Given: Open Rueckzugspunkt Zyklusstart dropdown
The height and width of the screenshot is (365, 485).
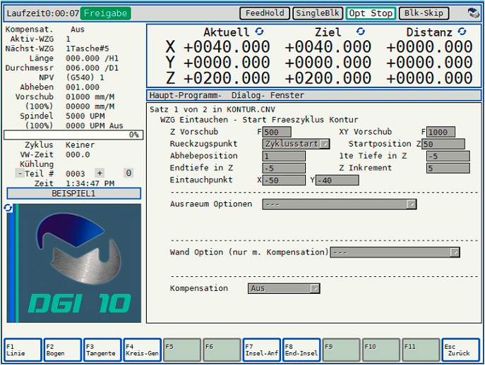Looking at the screenshot, I should coord(296,144).
